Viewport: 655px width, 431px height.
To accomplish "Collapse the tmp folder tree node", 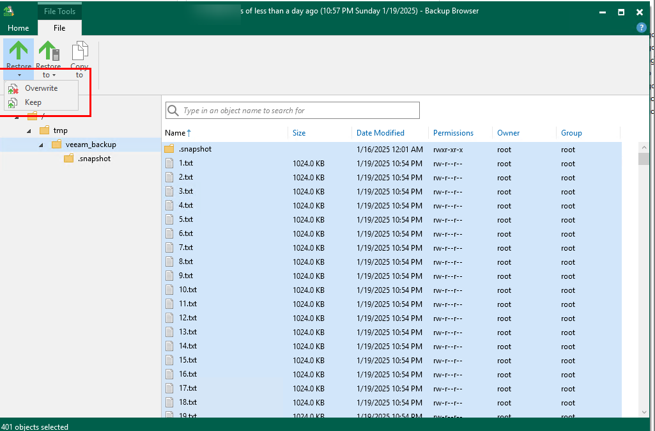I will 29,130.
